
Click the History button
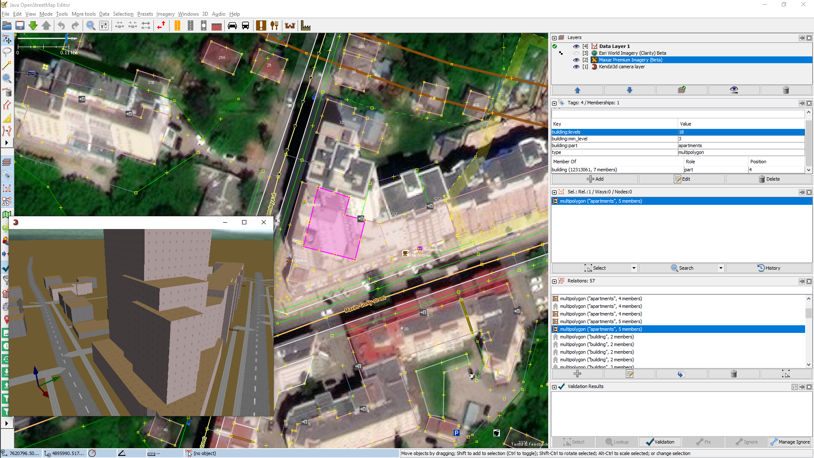tap(769, 268)
